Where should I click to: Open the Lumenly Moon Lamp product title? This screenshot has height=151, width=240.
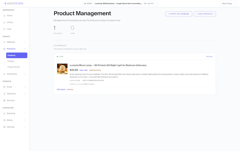coord(108,66)
